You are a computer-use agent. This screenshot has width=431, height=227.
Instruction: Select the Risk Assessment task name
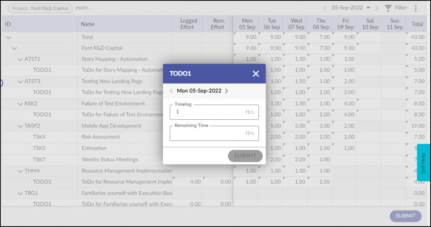[101, 137]
